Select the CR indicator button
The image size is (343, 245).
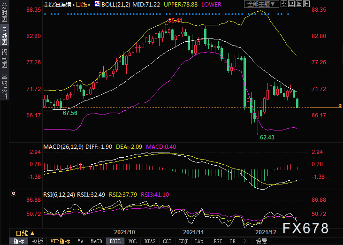pos(233,241)
